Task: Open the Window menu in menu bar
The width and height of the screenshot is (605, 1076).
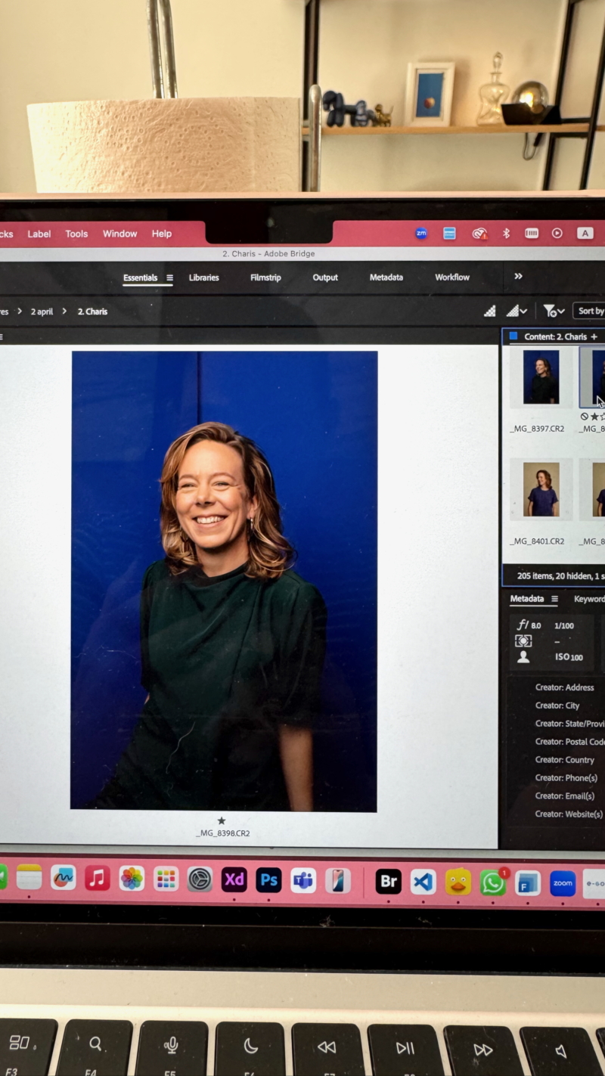Action: click(119, 234)
